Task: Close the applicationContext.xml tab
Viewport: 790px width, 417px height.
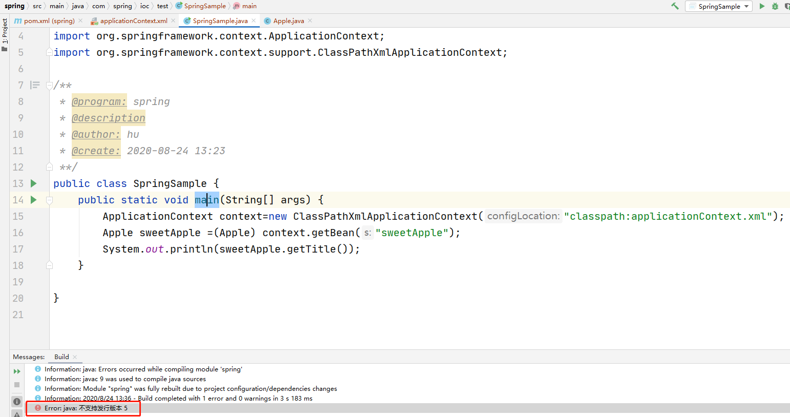Action: pos(173,21)
